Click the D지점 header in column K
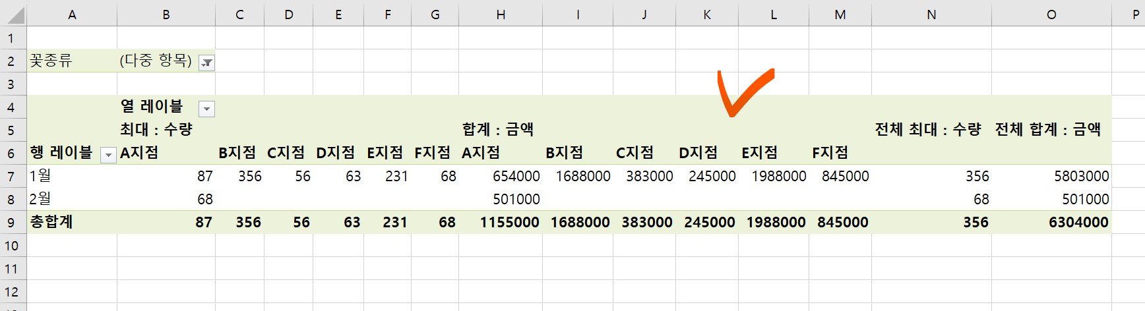Screen dimensions: 1145x311 point(698,153)
